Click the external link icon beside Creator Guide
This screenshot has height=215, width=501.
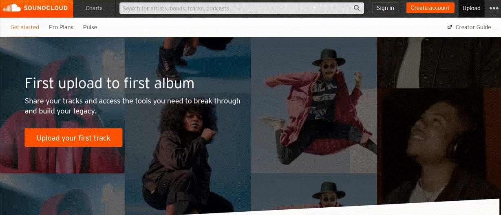(x=450, y=27)
